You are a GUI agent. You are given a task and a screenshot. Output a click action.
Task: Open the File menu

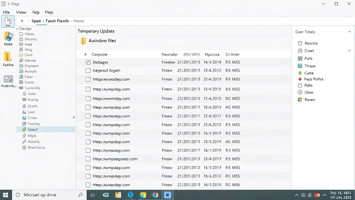(6, 12)
